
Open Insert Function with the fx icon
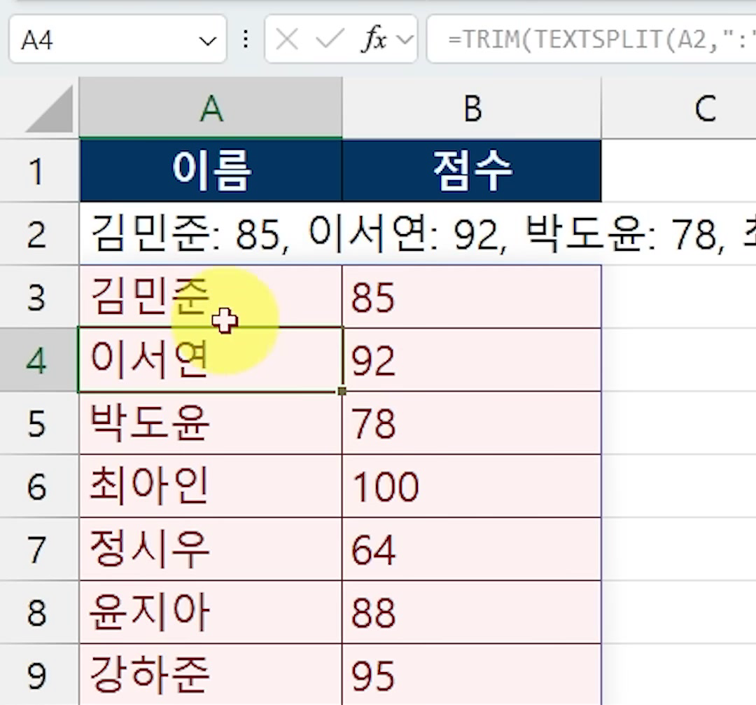pyautogui.click(x=374, y=39)
